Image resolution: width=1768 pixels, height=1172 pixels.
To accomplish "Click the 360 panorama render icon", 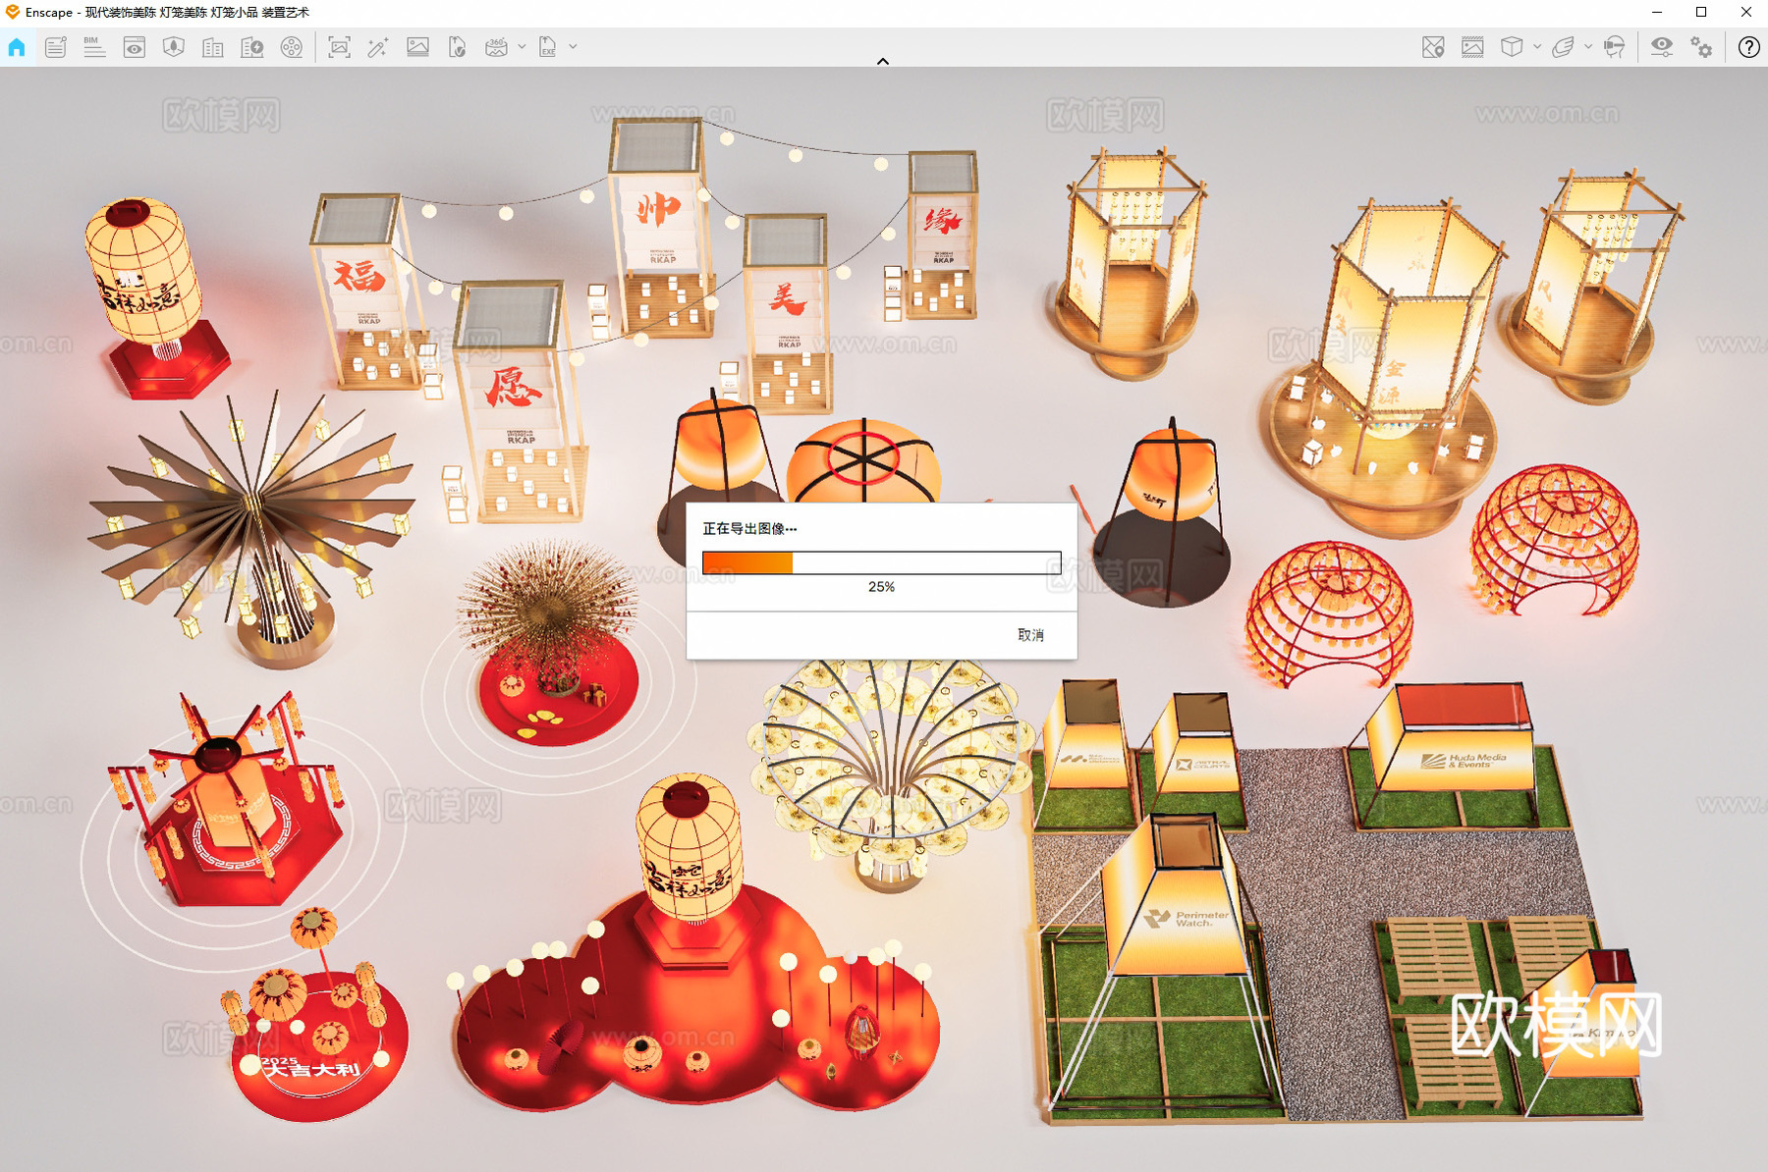I will tap(496, 47).
